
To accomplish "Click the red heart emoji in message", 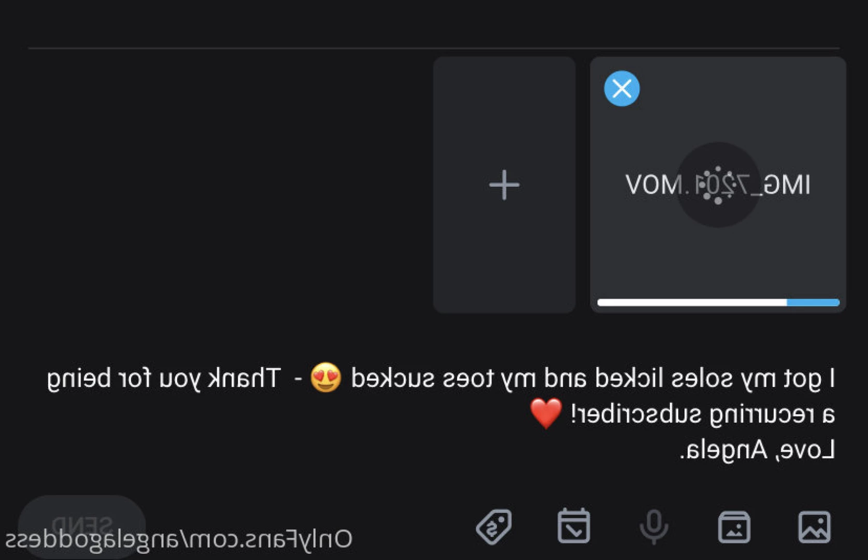I will point(546,413).
